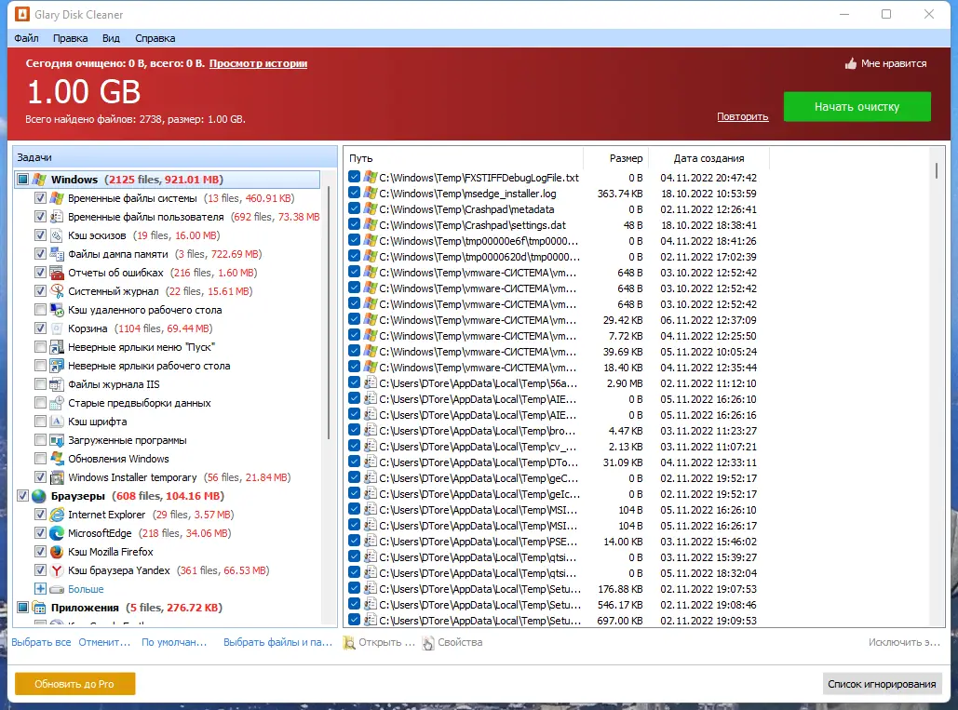Click the file list vertical scrollbar thumb

click(936, 170)
